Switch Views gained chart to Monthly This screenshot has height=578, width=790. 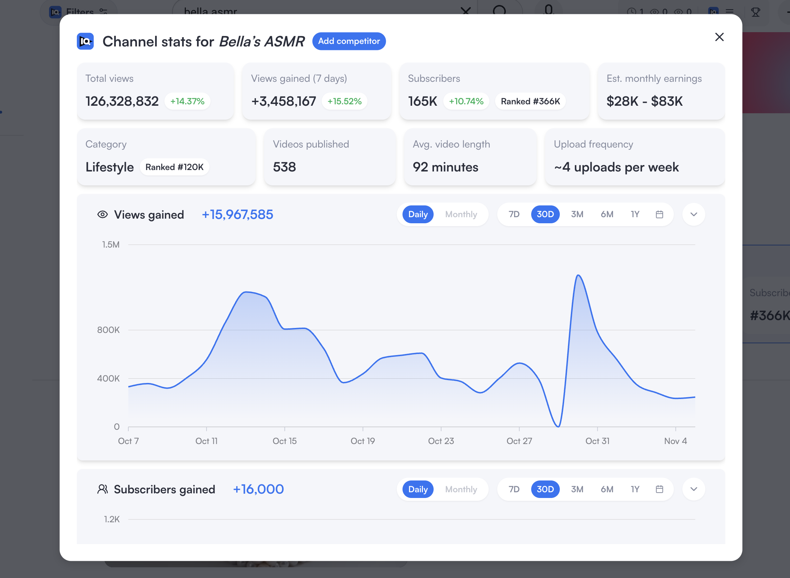click(x=461, y=214)
